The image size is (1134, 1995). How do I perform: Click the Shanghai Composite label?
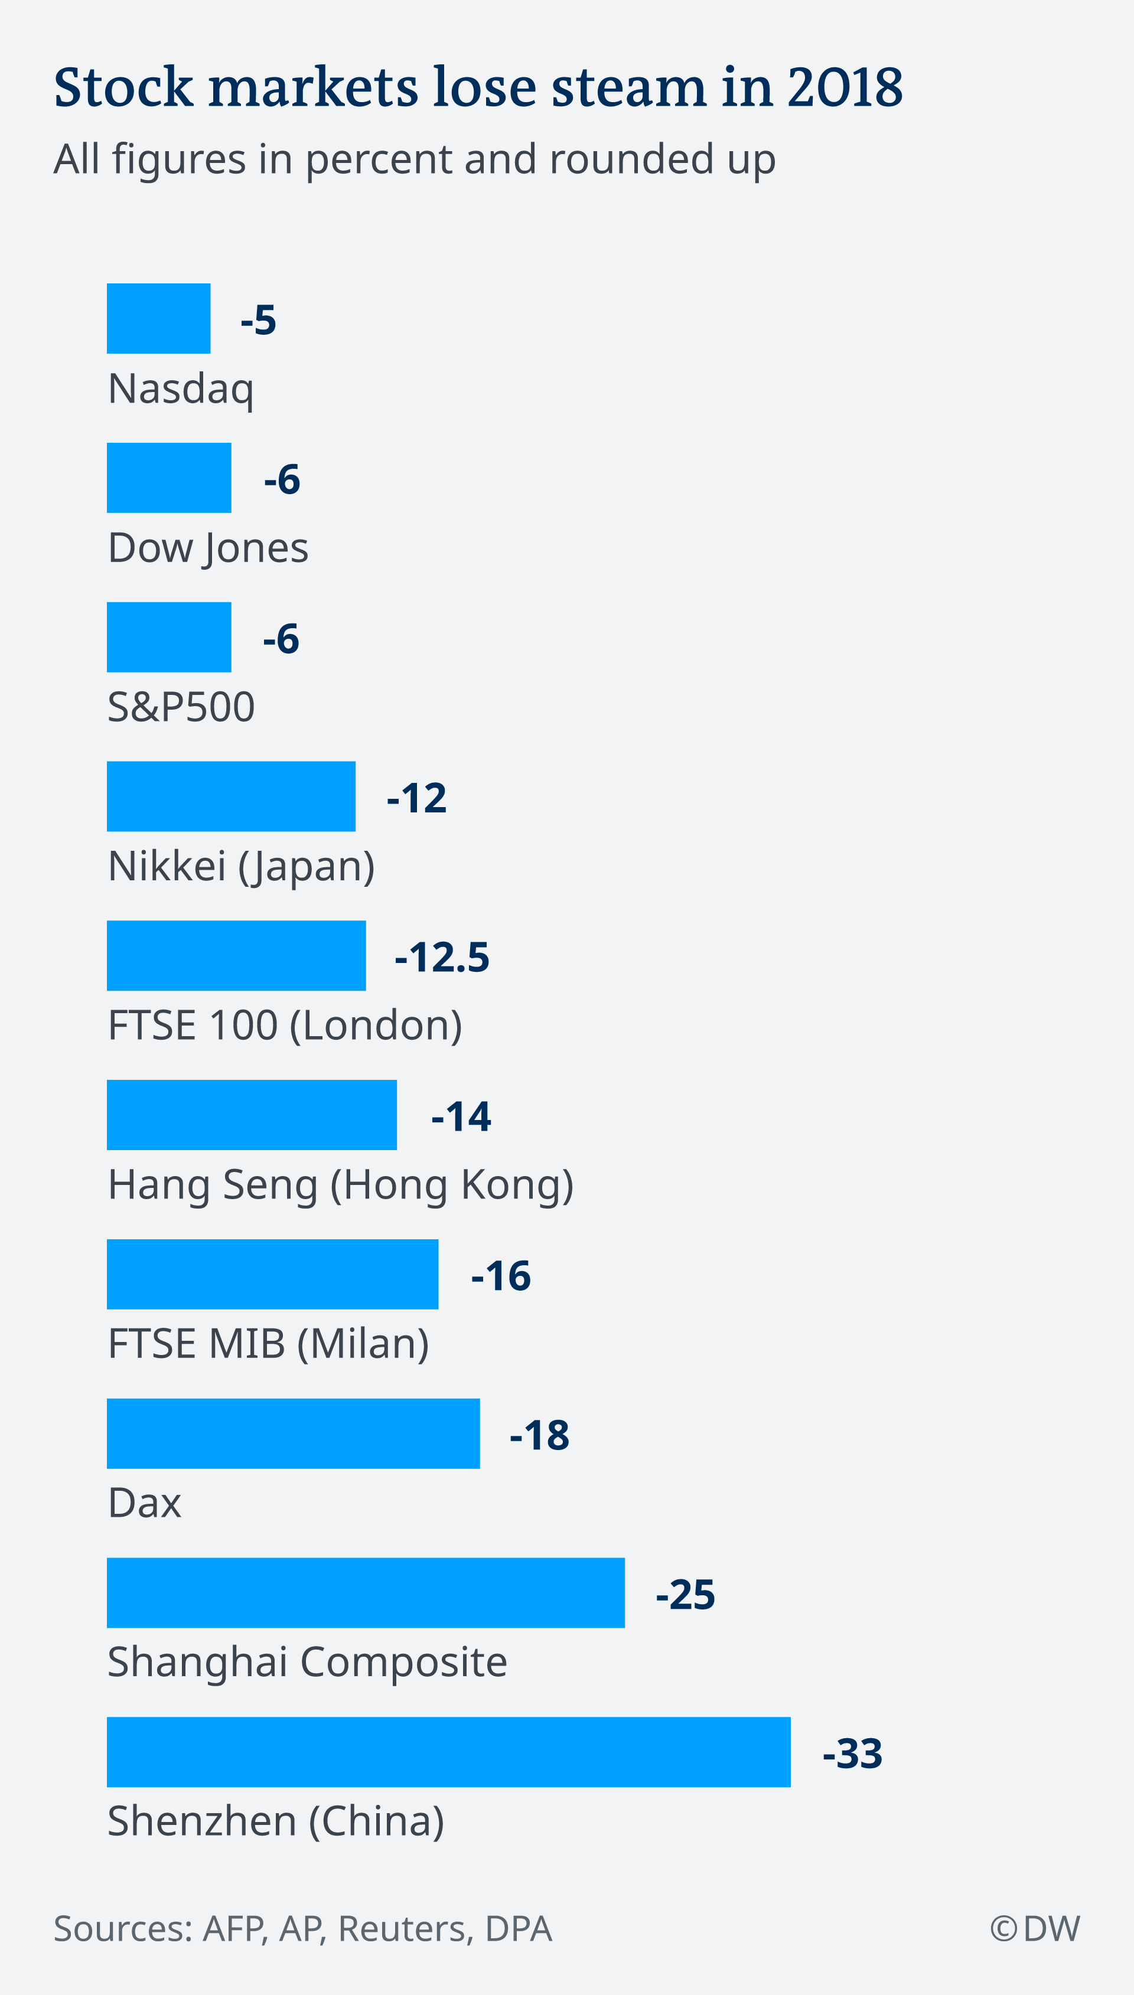coord(308,1663)
